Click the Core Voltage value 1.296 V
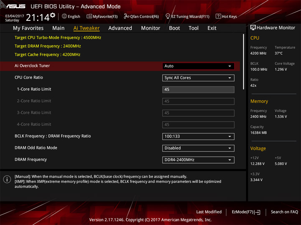The width and height of the screenshot is (301, 225). click(x=281, y=70)
